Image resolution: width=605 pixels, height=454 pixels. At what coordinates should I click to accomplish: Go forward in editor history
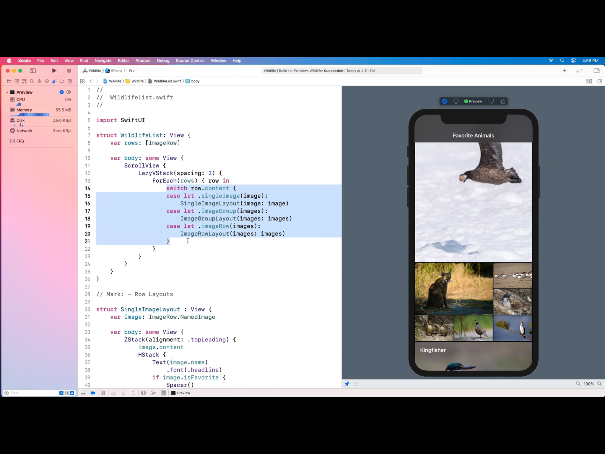pyautogui.click(x=97, y=81)
